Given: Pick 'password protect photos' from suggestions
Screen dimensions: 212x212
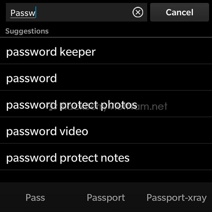Looking at the screenshot, I should (106, 104).
